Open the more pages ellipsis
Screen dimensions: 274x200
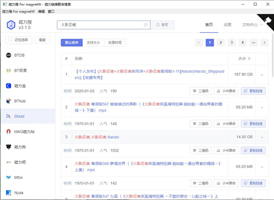253,42
